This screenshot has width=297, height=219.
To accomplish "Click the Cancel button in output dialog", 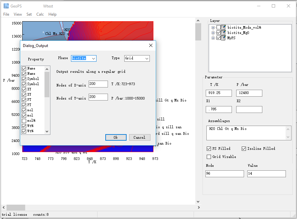I will pyautogui.click(x=139, y=137).
